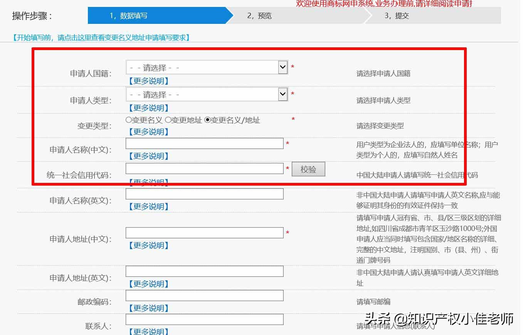Open 更多说明 under 申请人国籍
Image resolution: width=523 pixels, height=335 pixels.
(x=148, y=80)
